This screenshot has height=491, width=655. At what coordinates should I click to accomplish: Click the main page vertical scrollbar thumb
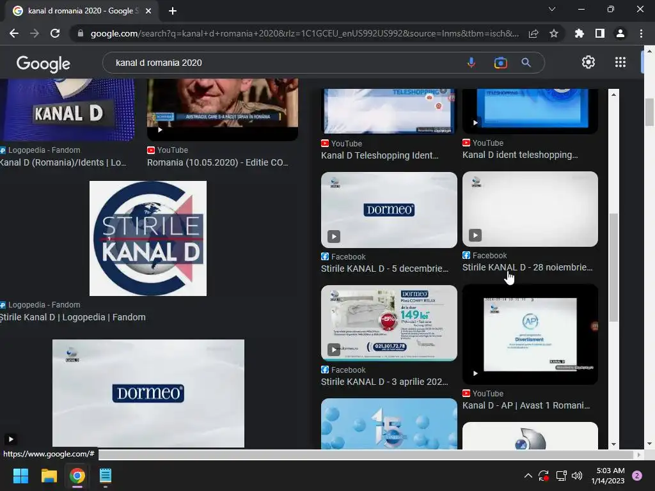(x=649, y=112)
